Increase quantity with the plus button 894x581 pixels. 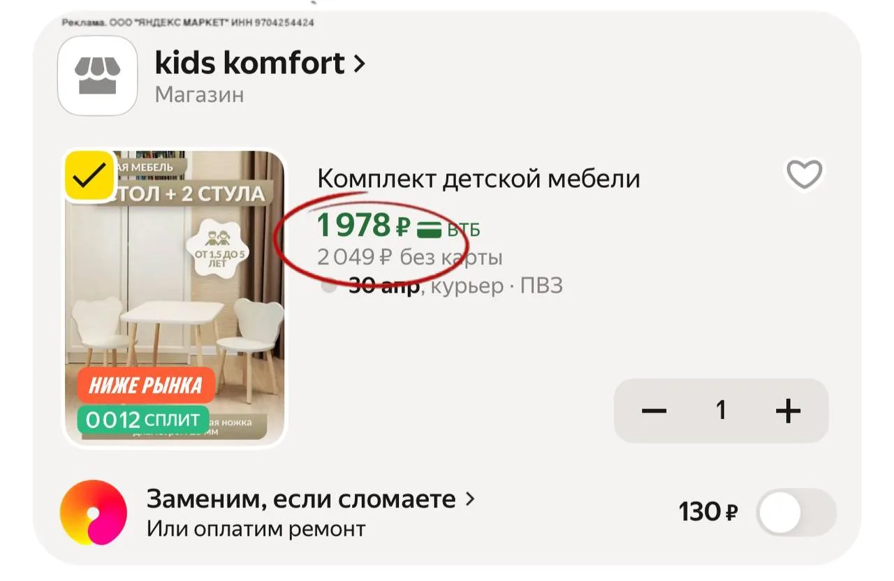(x=788, y=411)
